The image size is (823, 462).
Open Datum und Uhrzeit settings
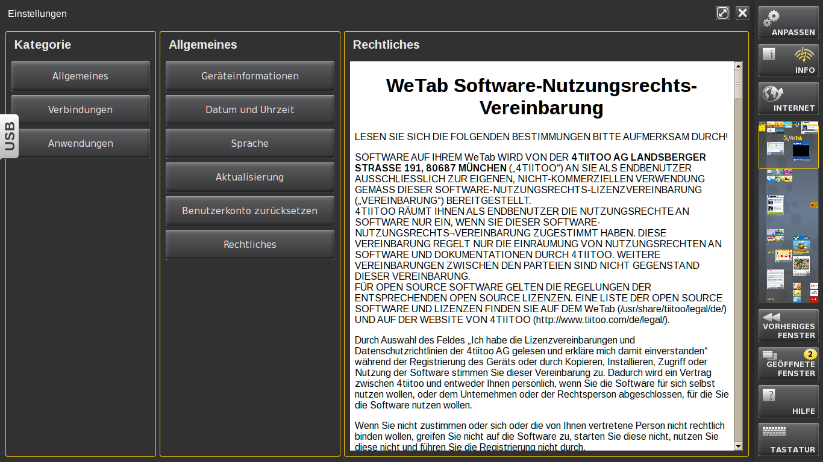coord(249,110)
